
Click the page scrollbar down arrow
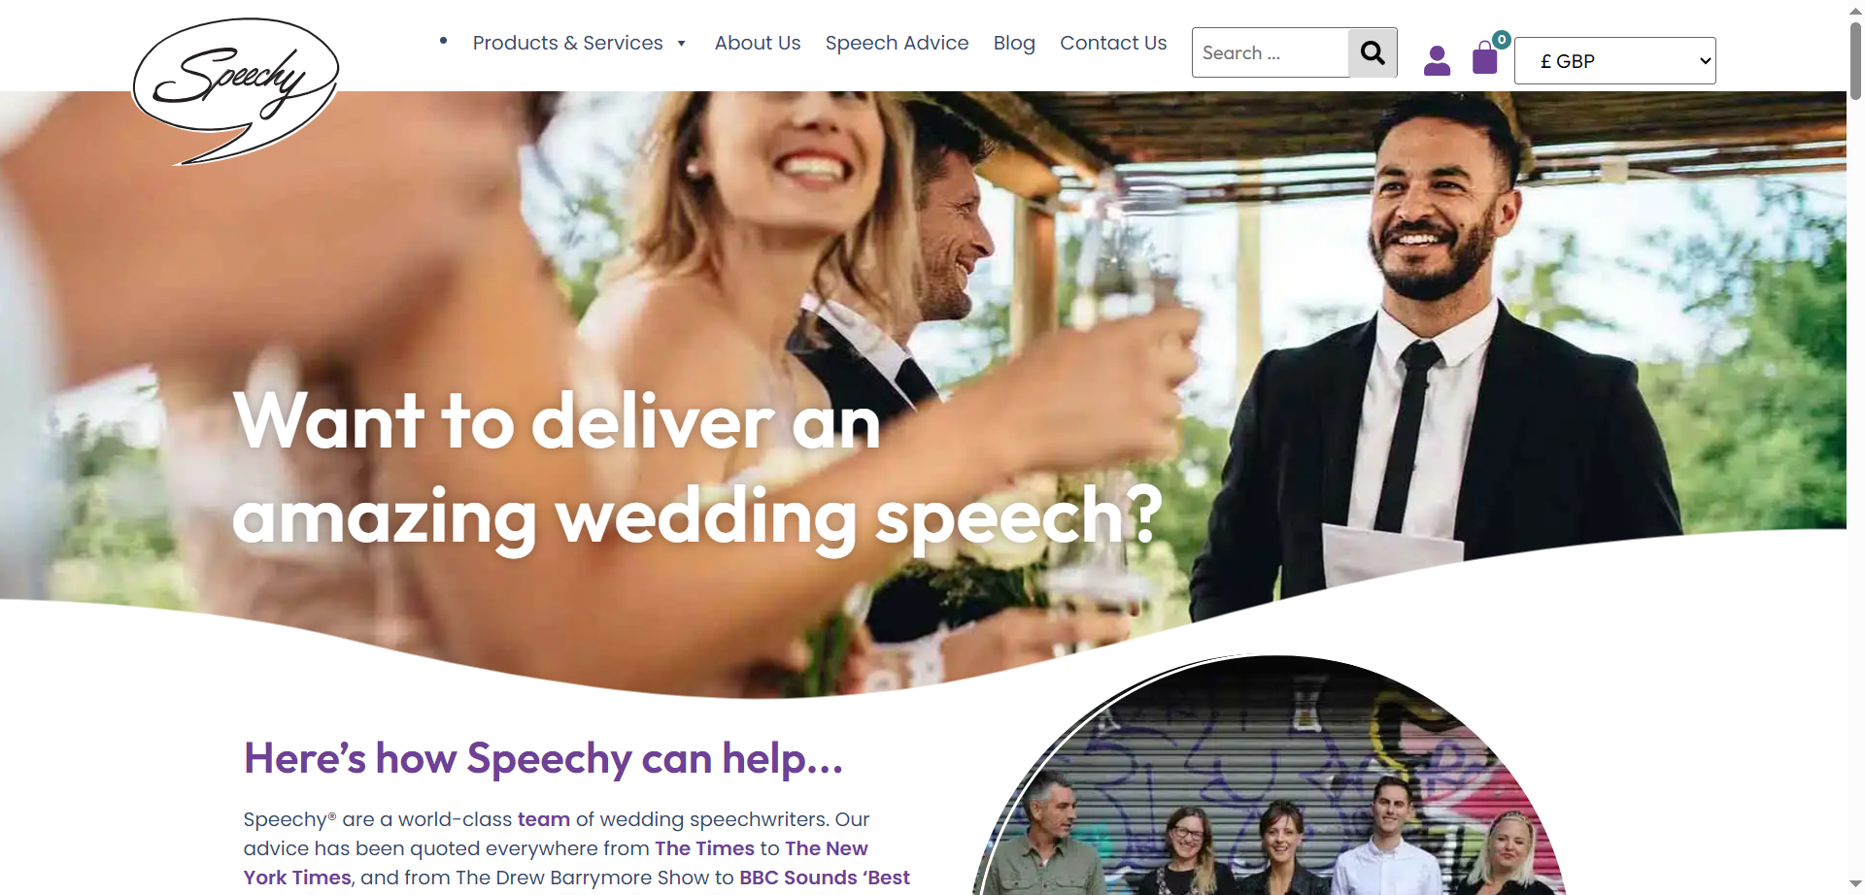[x=1855, y=884]
